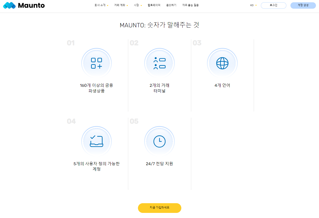Click the terminals icon above 2개의 거래 터미널
Image resolution: width=319 pixels, height=218 pixels.
[159, 63]
